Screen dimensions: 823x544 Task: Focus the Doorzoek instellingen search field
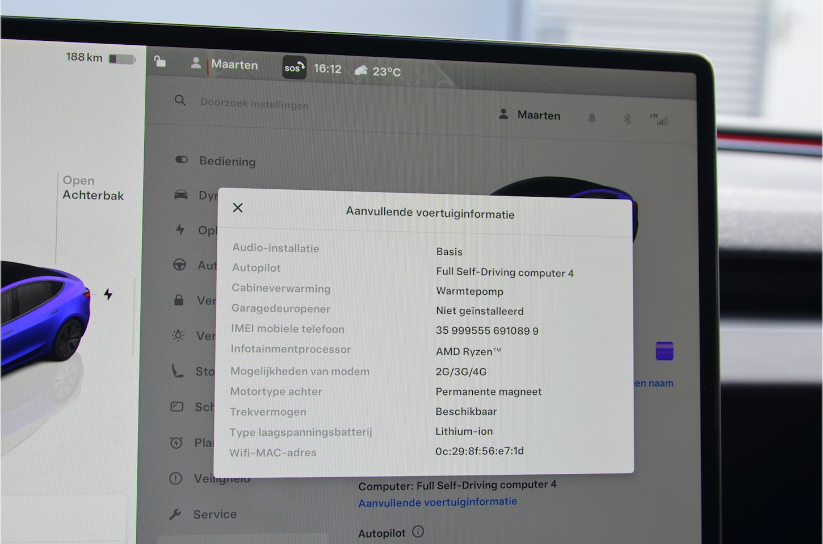coord(254,104)
